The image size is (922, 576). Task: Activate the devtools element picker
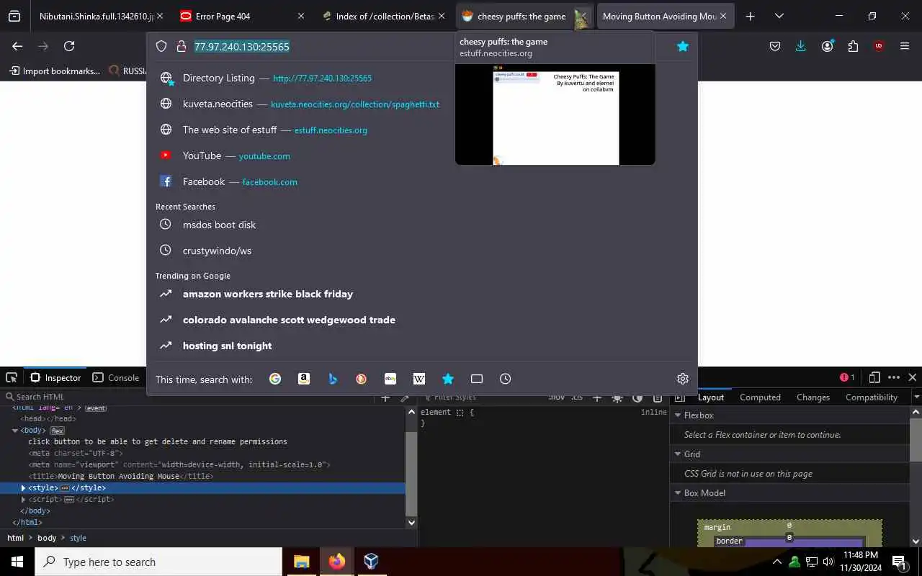coord(12,377)
